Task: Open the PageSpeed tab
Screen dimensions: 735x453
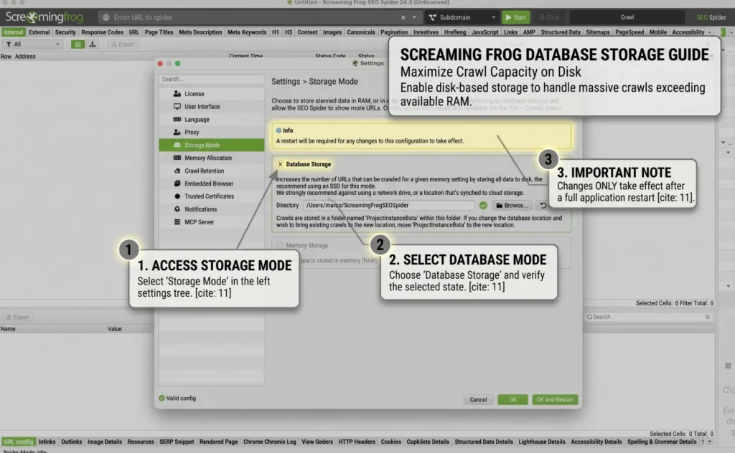Action: [x=629, y=32]
